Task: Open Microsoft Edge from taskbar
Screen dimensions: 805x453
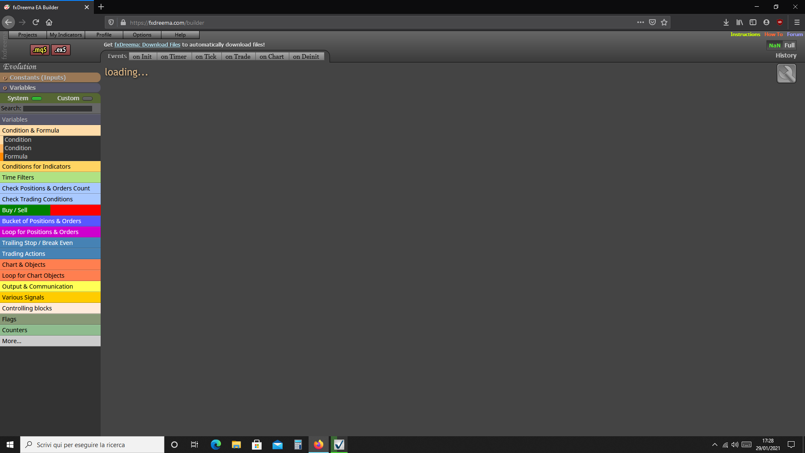Action: click(x=216, y=445)
